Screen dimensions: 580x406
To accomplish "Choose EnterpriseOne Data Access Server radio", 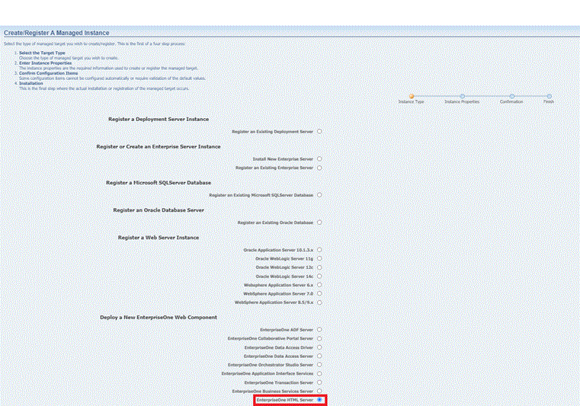I will click(319, 356).
